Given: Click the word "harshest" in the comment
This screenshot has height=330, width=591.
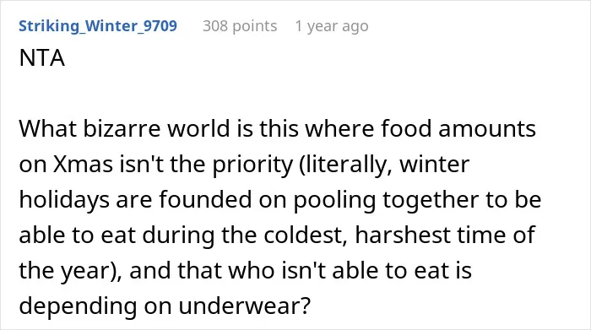Looking at the screenshot, I should (403, 235).
